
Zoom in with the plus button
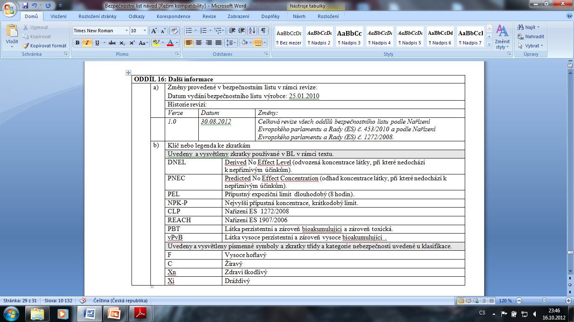click(x=569, y=301)
